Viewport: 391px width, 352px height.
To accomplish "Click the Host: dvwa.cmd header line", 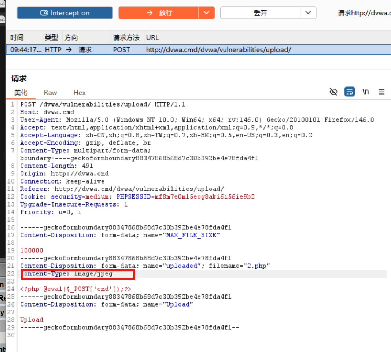I will click(x=47, y=112).
